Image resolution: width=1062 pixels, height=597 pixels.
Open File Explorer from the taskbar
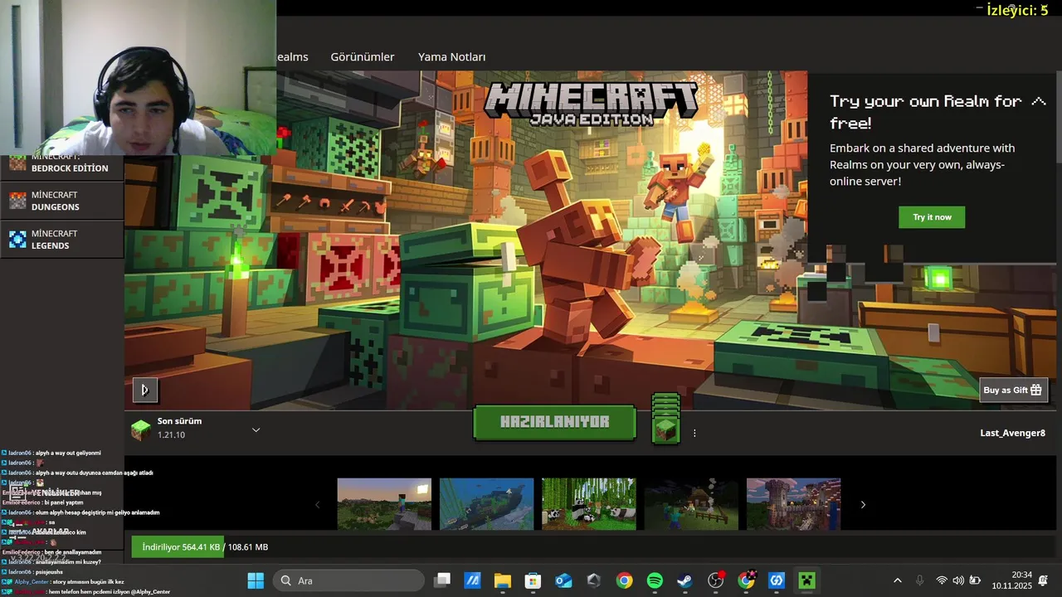pyautogui.click(x=503, y=580)
